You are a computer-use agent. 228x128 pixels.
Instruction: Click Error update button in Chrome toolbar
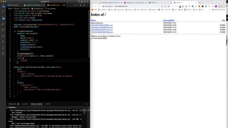click(222, 6)
